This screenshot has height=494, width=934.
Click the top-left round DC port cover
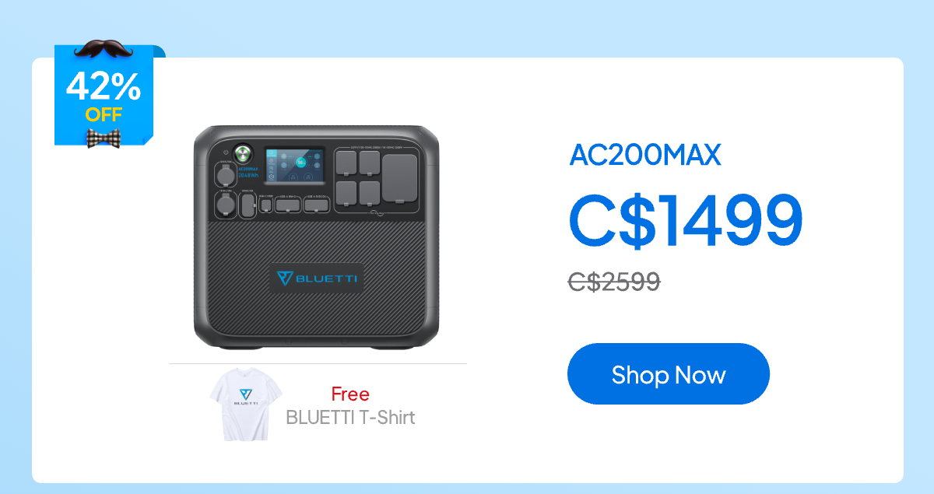point(226,175)
